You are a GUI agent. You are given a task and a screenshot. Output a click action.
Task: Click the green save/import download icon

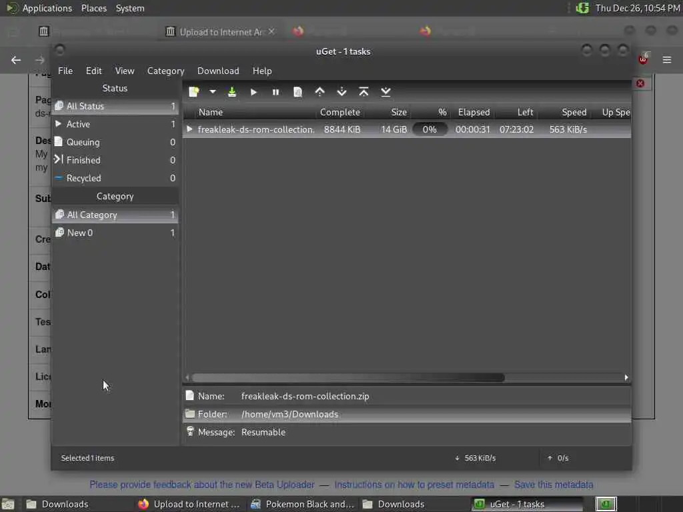click(x=232, y=92)
